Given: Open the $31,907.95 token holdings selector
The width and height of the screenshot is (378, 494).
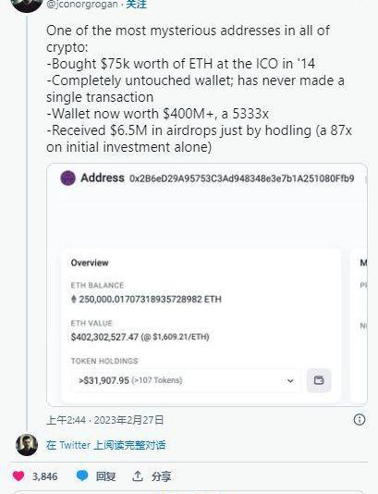Looking at the screenshot, I should coord(186,380).
